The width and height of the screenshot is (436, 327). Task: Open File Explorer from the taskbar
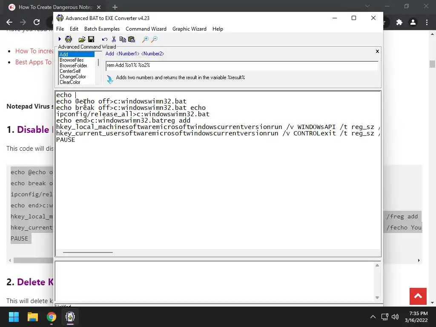[x=32, y=317]
